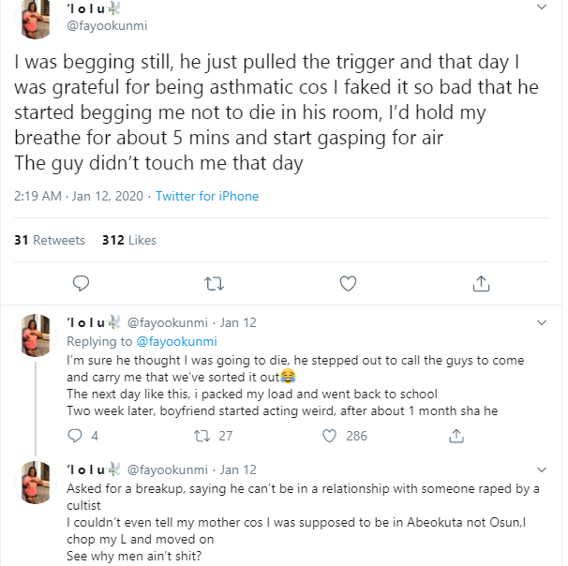Open the Twitter for iPhone link

[x=206, y=196]
